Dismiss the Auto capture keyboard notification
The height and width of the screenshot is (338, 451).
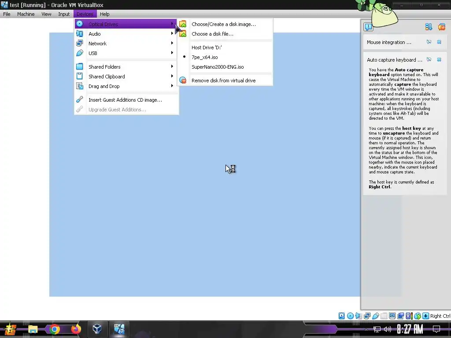pos(439,59)
